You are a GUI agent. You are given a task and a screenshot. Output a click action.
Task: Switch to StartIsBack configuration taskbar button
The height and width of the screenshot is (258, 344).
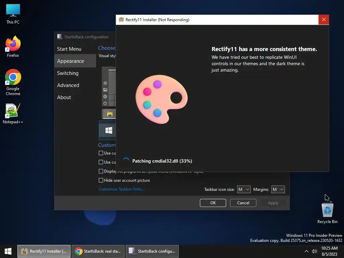[152, 251]
